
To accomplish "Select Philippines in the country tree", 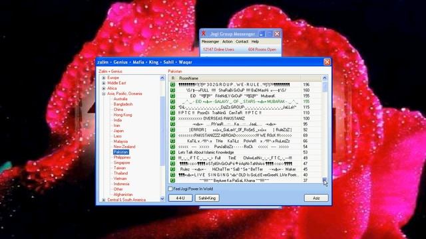I will (x=122, y=157).
